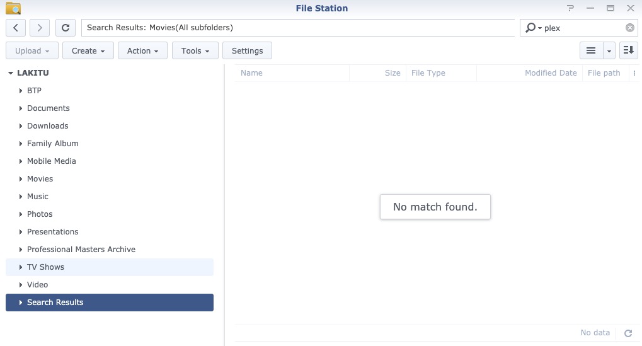Clear the plex search text
The width and height of the screenshot is (642, 346).
click(629, 28)
